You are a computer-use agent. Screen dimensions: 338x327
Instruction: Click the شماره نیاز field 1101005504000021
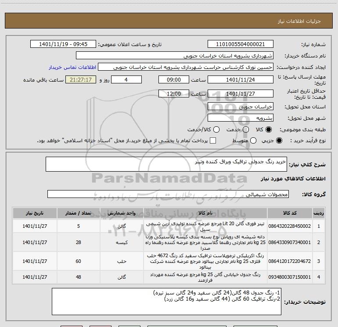tap(241, 44)
